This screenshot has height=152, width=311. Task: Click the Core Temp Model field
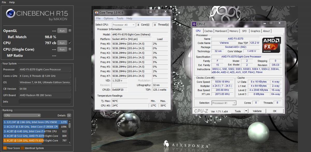139,34
